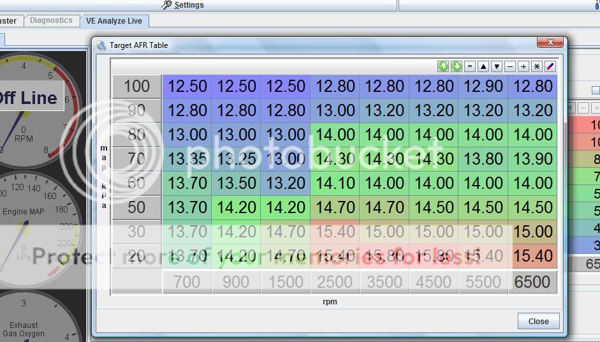Viewport: 600px width, 342px height.
Task: Select the 30 kPa MAP bin header
Action: [x=136, y=232]
